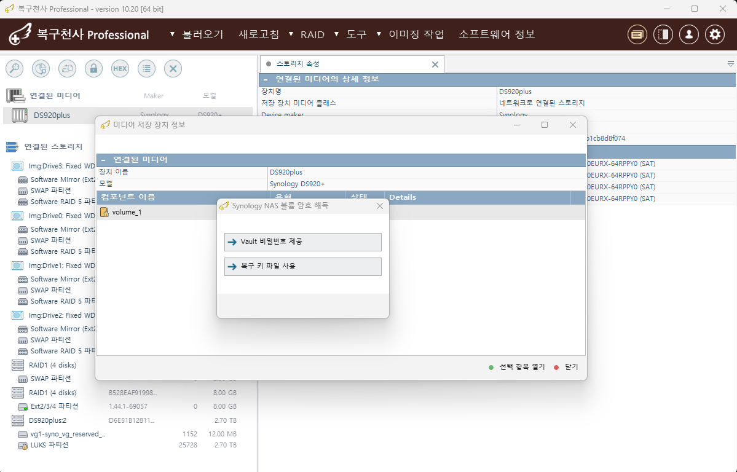This screenshot has width=737, height=472.
Task: Click the 연결된 미디어 section icon in left panel
Action: 15,96
